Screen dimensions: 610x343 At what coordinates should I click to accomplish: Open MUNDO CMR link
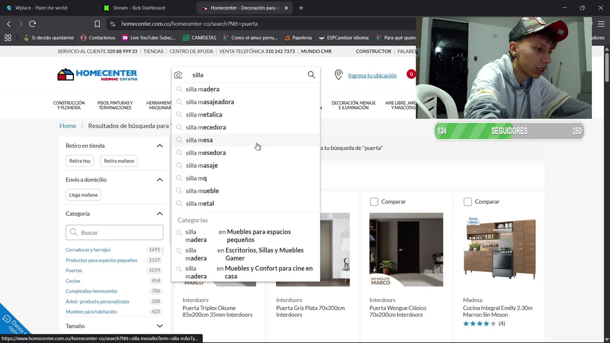point(316,51)
